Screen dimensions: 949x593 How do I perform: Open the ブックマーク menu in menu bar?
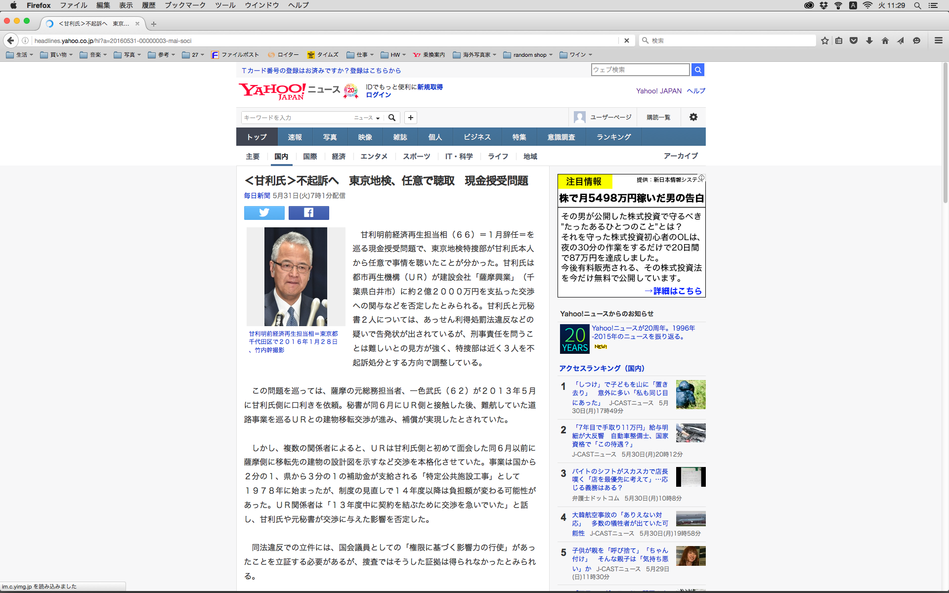click(x=185, y=5)
